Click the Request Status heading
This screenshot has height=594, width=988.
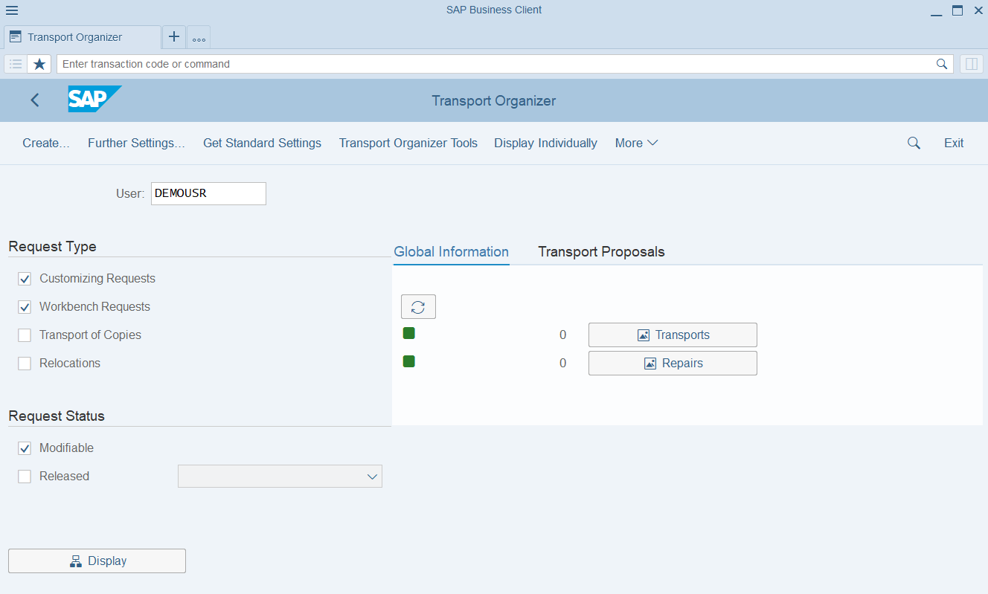click(57, 416)
